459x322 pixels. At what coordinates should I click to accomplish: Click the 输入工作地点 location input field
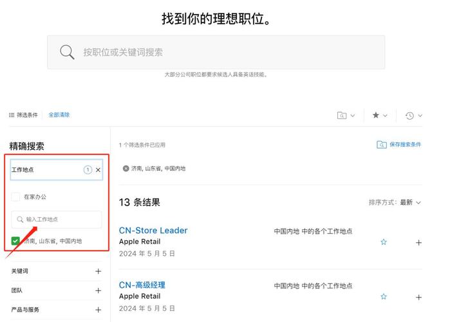[x=57, y=220]
